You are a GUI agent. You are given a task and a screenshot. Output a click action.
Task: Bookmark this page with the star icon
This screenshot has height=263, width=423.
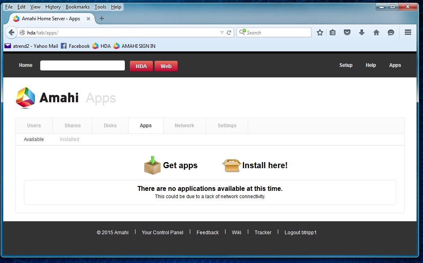coord(320,32)
